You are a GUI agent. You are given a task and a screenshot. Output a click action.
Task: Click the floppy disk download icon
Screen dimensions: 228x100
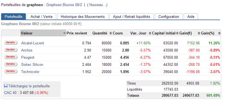(x=6, y=86)
